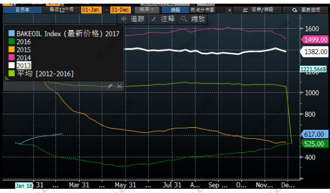Click the white 1382.00 price tag
Viewport: 330px width, 193px height.
[315, 52]
